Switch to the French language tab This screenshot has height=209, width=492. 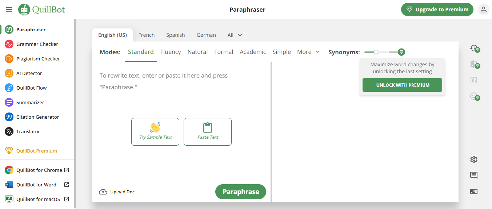(147, 35)
